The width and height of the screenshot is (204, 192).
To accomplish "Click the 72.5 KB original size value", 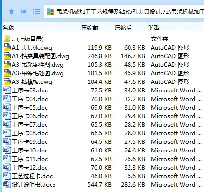I will click(x=101, y=91).
